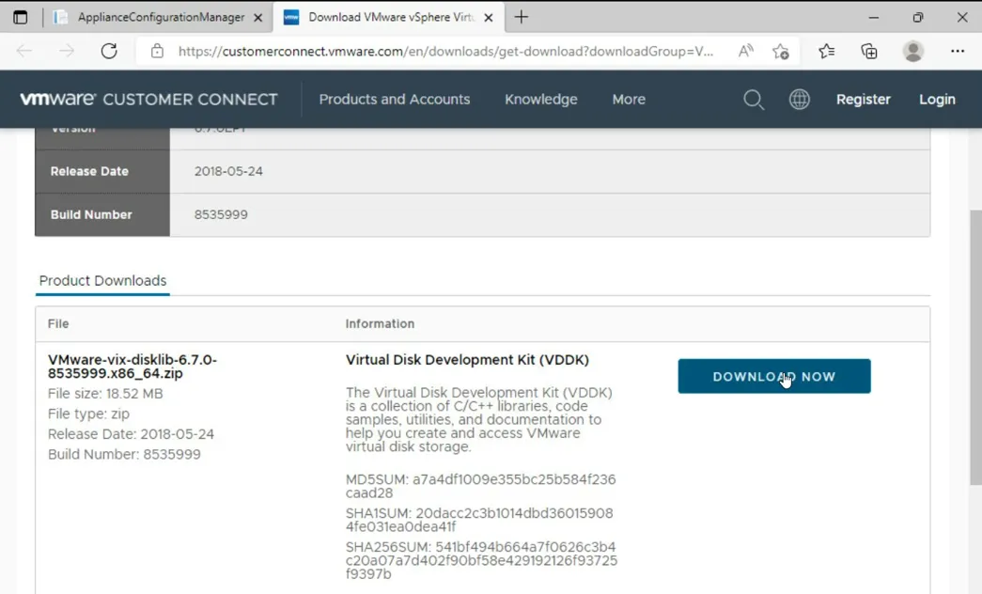The image size is (982, 594).
Task: Open a new tab with plus icon
Action: coord(521,17)
